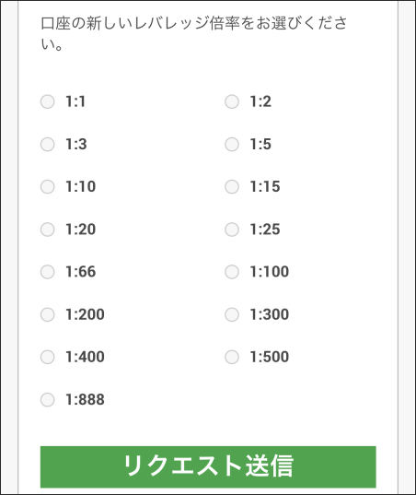Select the 1:25 radio button
Viewport: 416px width, 495px height.
click(232, 230)
